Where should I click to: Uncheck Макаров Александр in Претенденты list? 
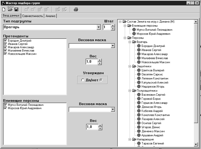click(x=5, y=47)
